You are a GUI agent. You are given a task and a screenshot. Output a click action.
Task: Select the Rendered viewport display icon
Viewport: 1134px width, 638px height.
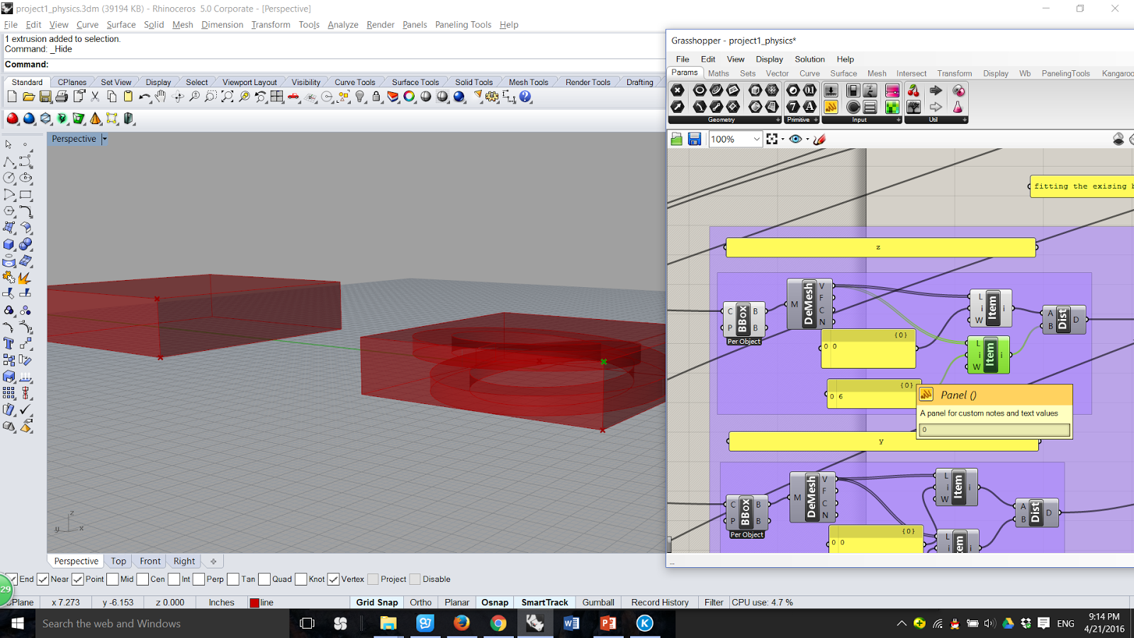459,97
